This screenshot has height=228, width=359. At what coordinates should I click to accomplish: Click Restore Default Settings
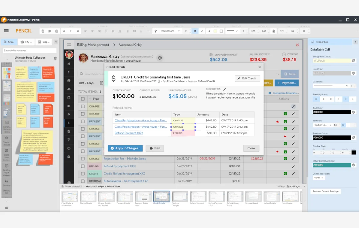tap(325, 192)
